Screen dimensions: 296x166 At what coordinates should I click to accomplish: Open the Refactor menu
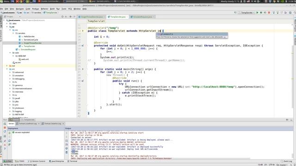[x=44, y=9]
